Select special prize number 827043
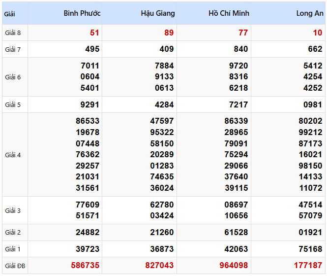 tap(159, 265)
